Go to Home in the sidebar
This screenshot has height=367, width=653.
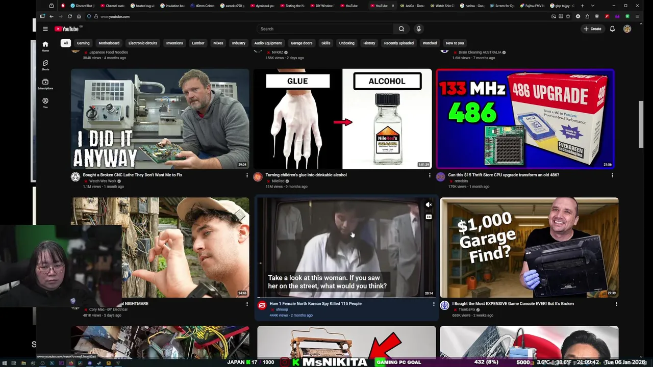coord(45,46)
